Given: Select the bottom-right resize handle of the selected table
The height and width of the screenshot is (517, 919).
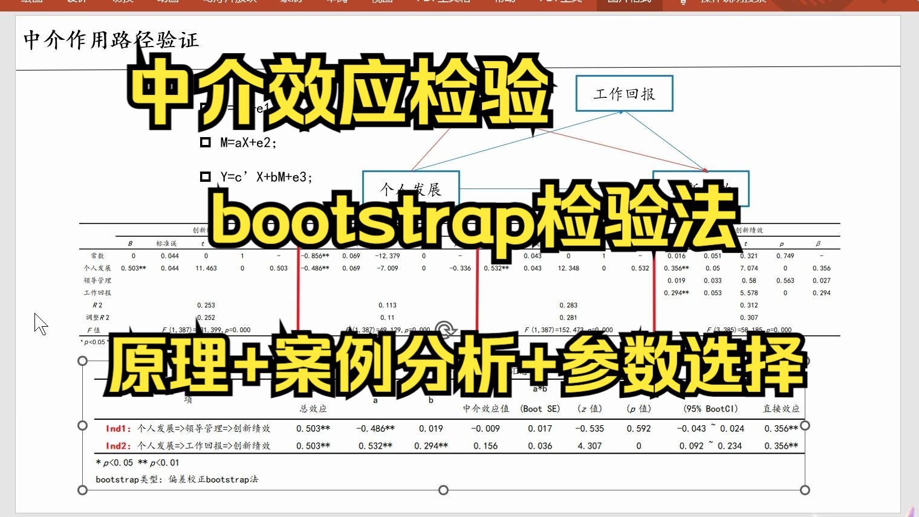Looking at the screenshot, I should click(805, 490).
